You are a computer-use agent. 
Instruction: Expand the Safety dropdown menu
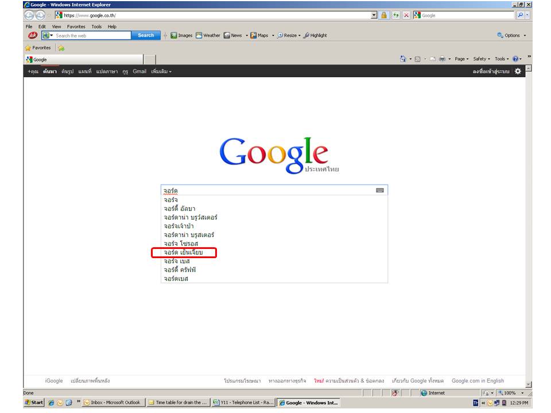(x=482, y=59)
